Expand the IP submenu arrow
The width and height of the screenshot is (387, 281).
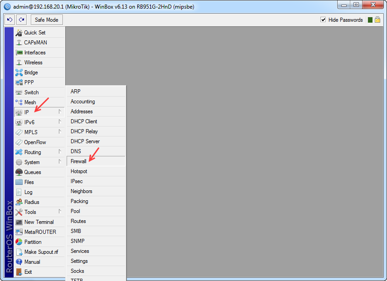[x=60, y=112]
